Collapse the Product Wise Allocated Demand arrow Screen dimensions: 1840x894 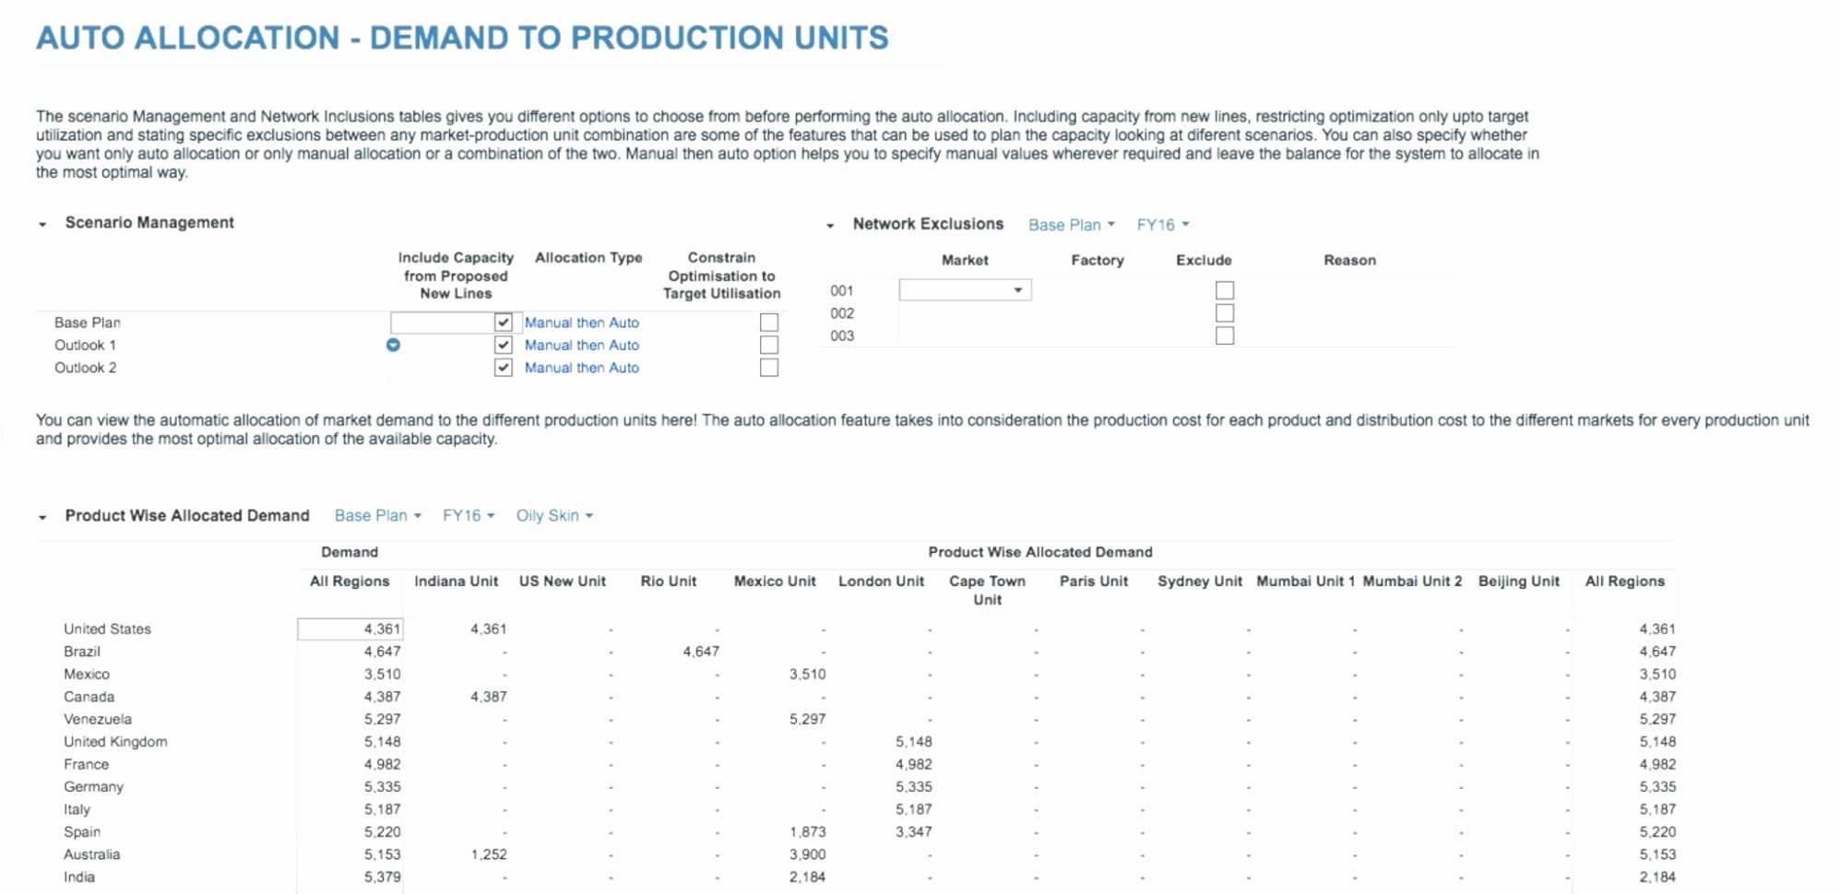point(42,517)
